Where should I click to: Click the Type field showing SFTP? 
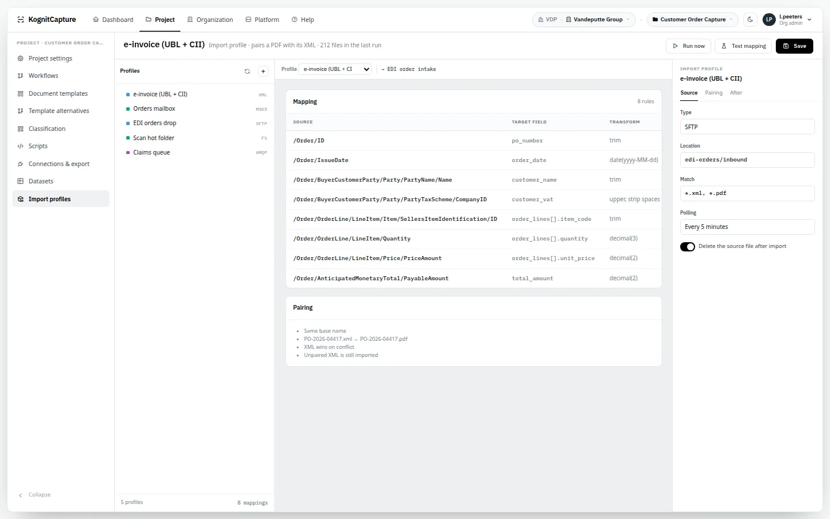point(747,127)
